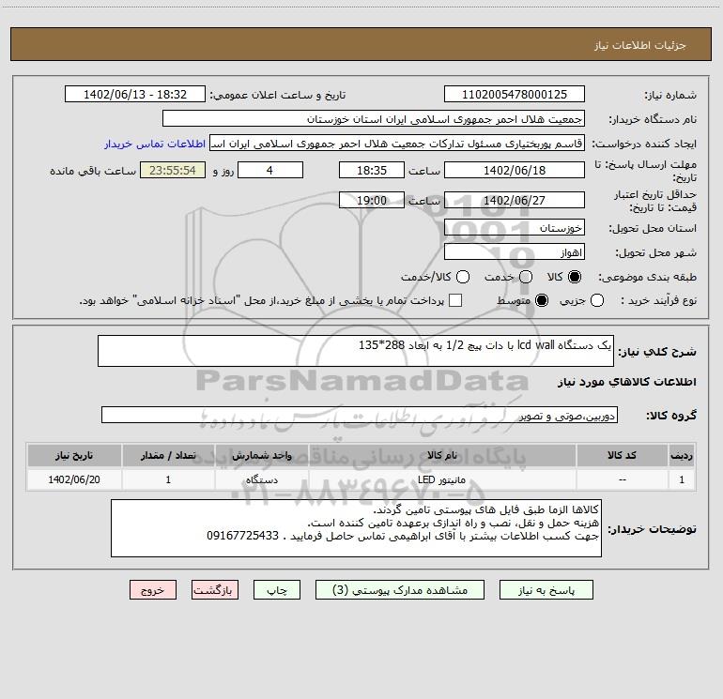
Task: Click the چاپ print button
Action: [277, 590]
